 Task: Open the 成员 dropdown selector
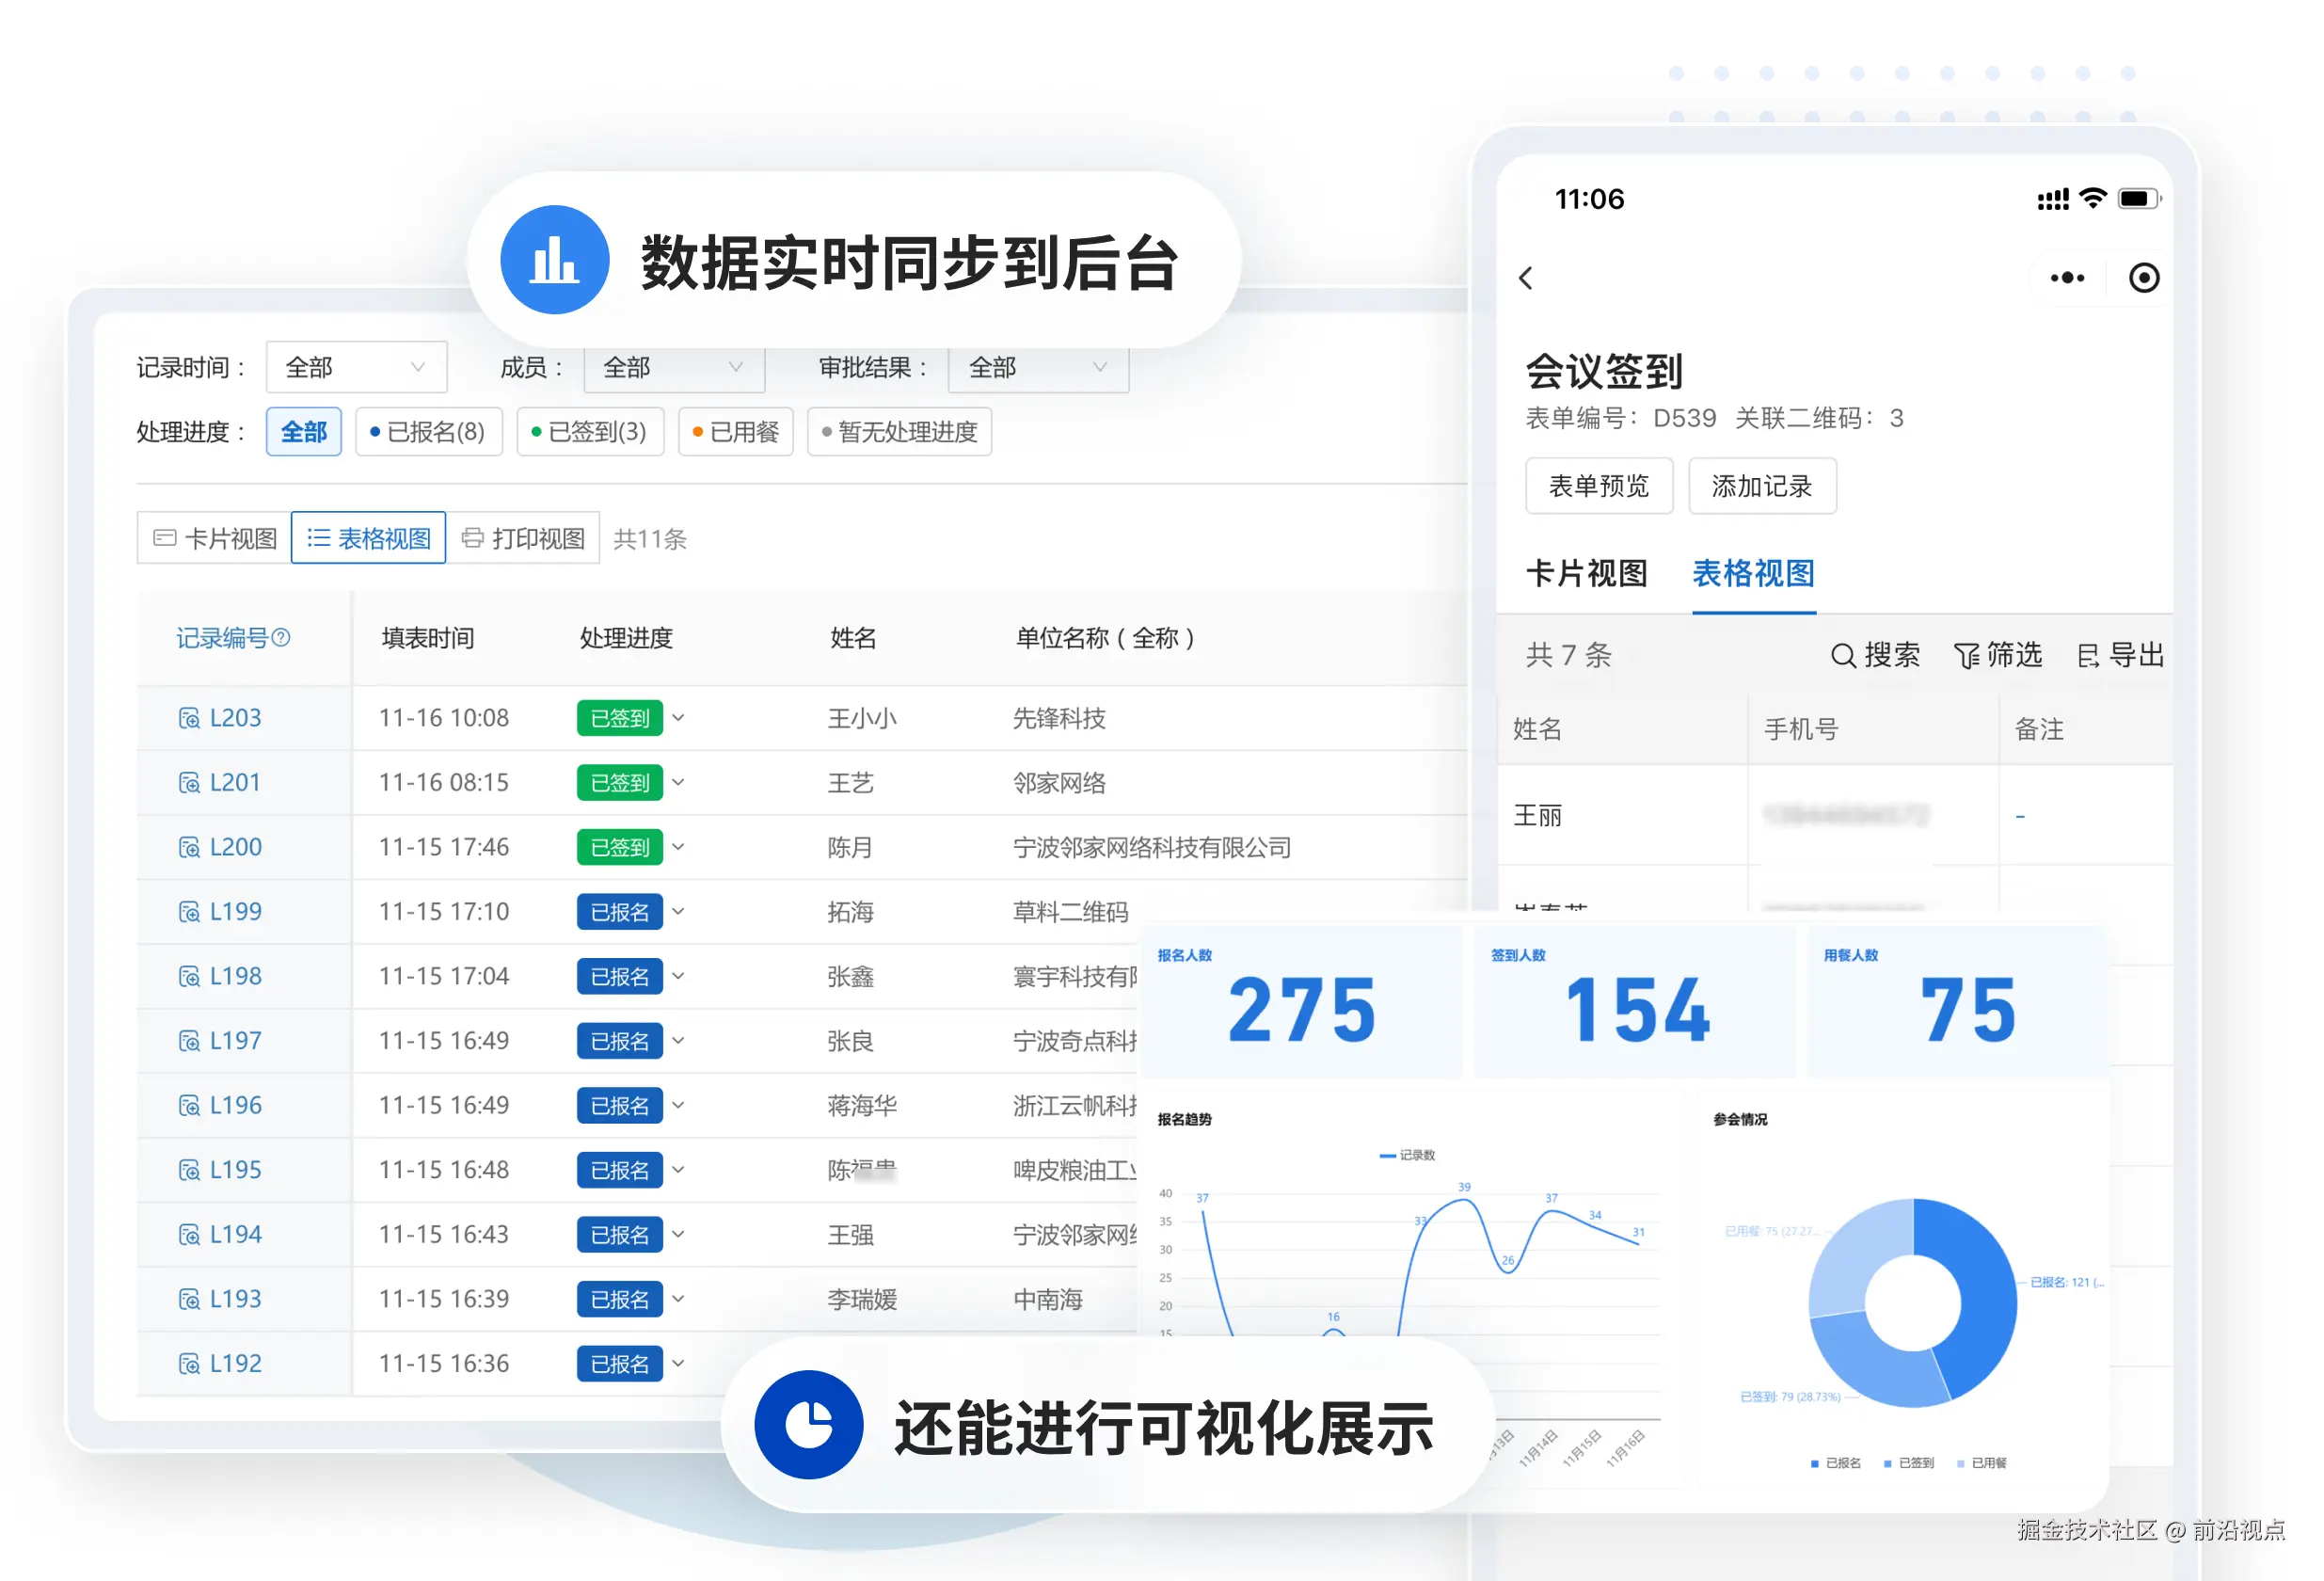click(673, 368)
